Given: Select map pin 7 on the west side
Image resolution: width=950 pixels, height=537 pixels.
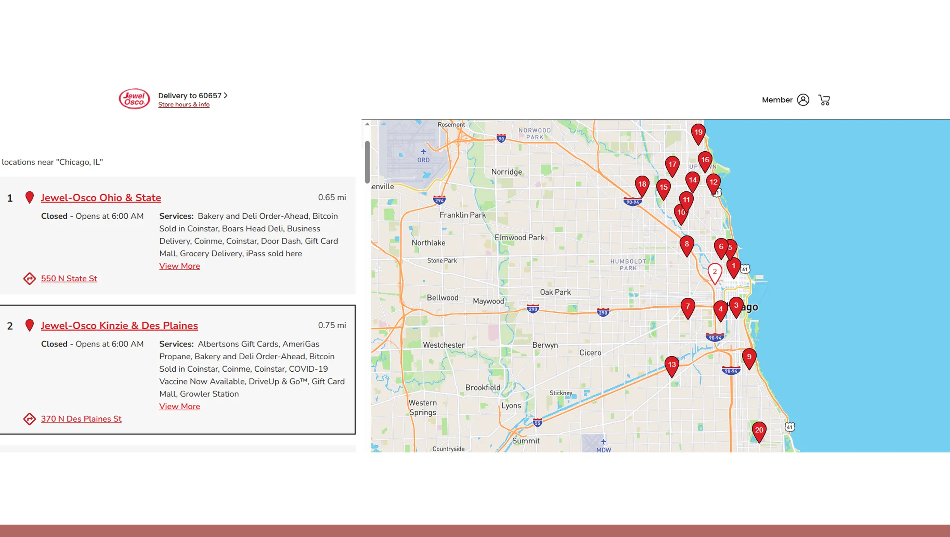Looking at the screenshot, I should pyautogui.click(x=688, y=306).
